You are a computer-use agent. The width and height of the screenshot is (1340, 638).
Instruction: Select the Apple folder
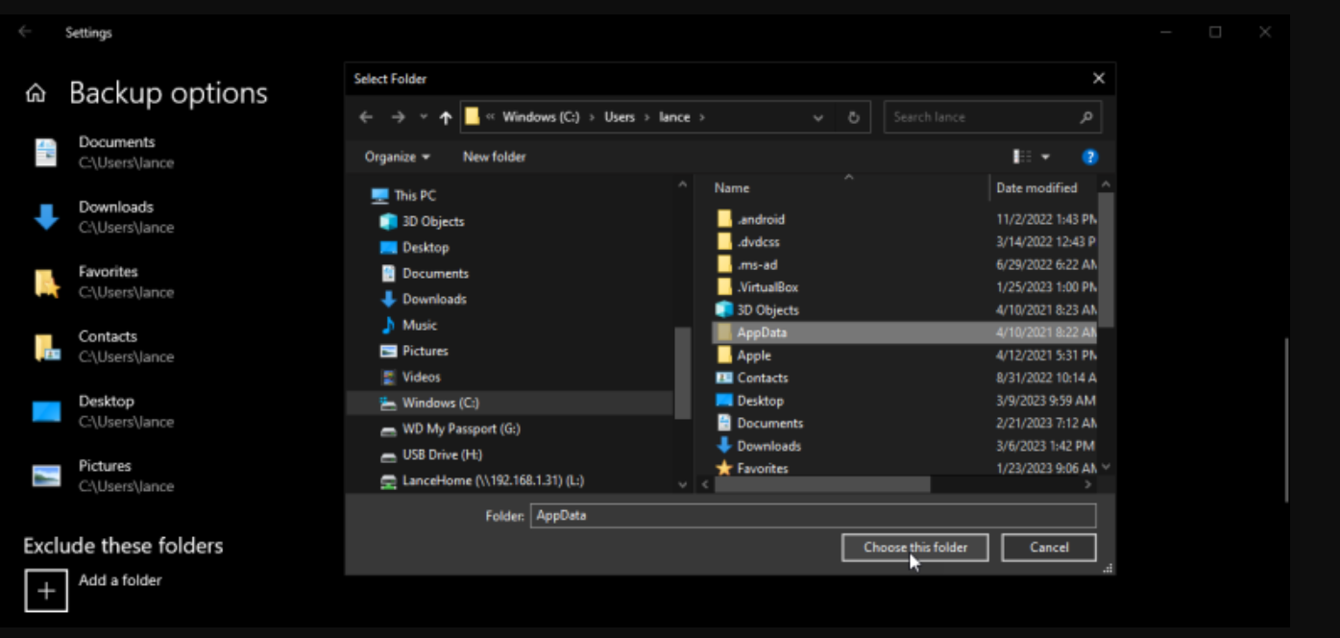tap(753, 355)
